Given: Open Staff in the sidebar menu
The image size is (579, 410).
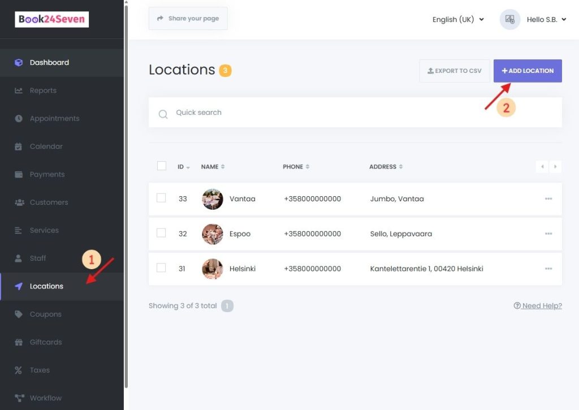Looking at the screenshot, I should coord(38,258).
